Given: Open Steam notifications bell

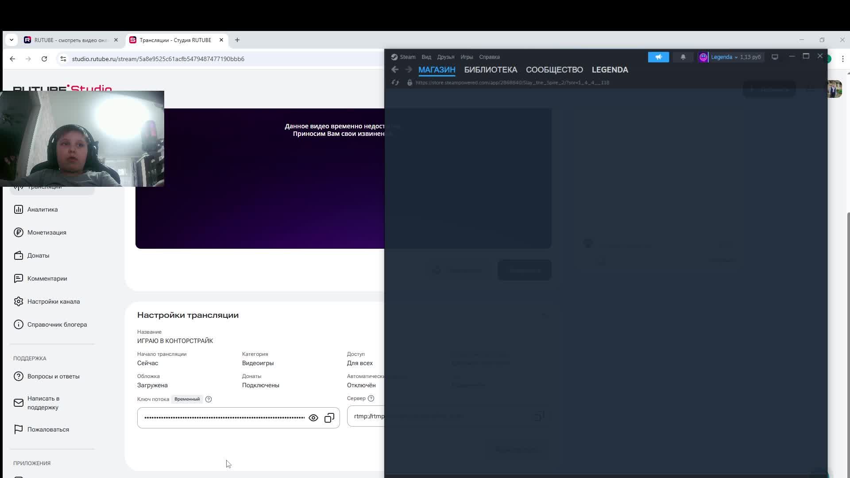Looking at the screenshot, I should pos(683,57).
